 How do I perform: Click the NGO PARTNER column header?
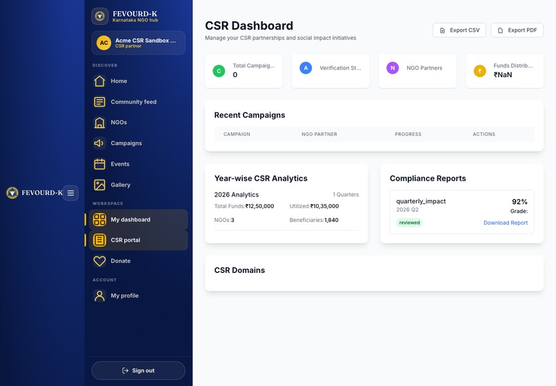click(319, 134)
